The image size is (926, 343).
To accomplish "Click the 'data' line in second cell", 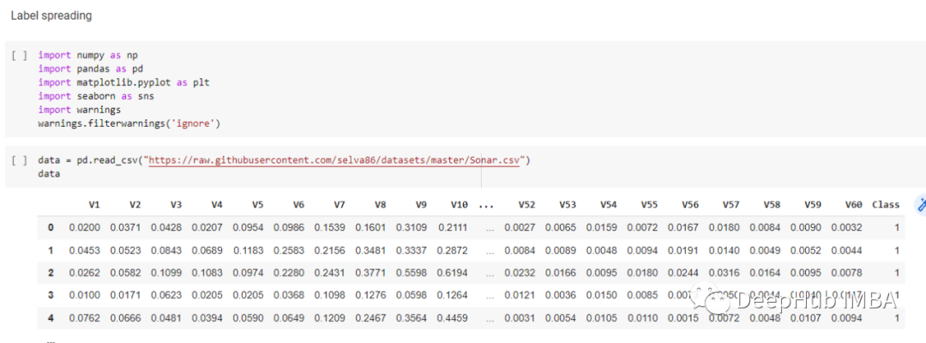I will pyautogui.click(x=49, y=174).
